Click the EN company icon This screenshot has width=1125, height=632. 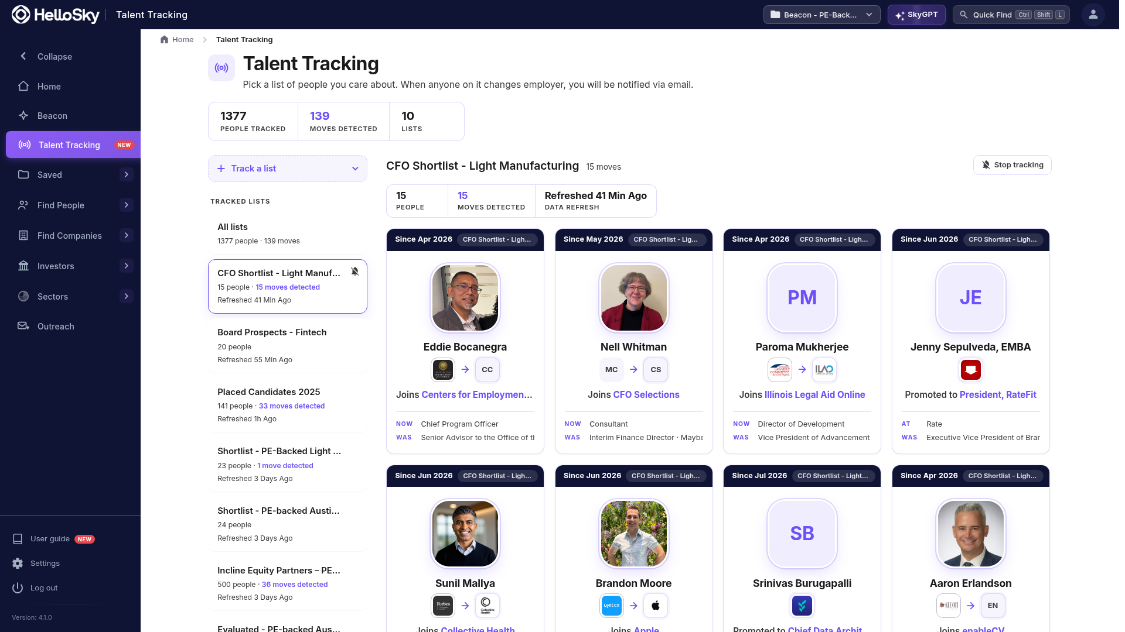click(x=993, y=606)
